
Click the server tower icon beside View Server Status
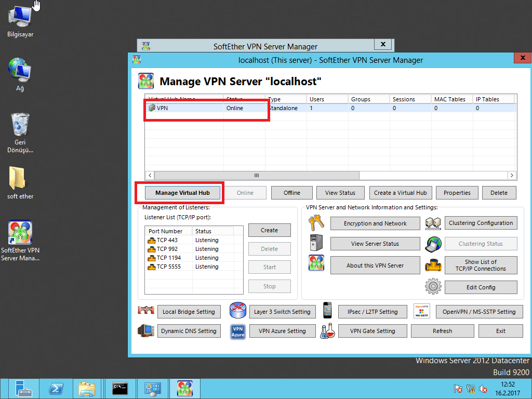pos(316,244)
